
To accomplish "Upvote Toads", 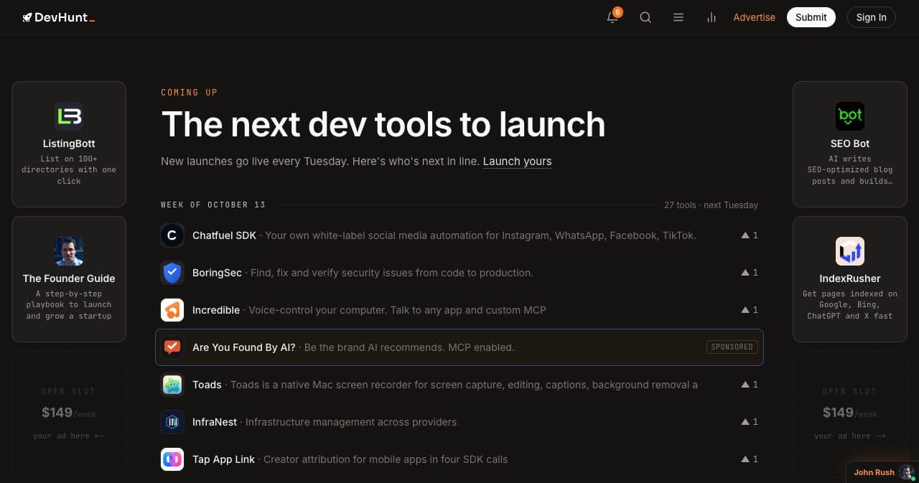I will tap(750, 385).
